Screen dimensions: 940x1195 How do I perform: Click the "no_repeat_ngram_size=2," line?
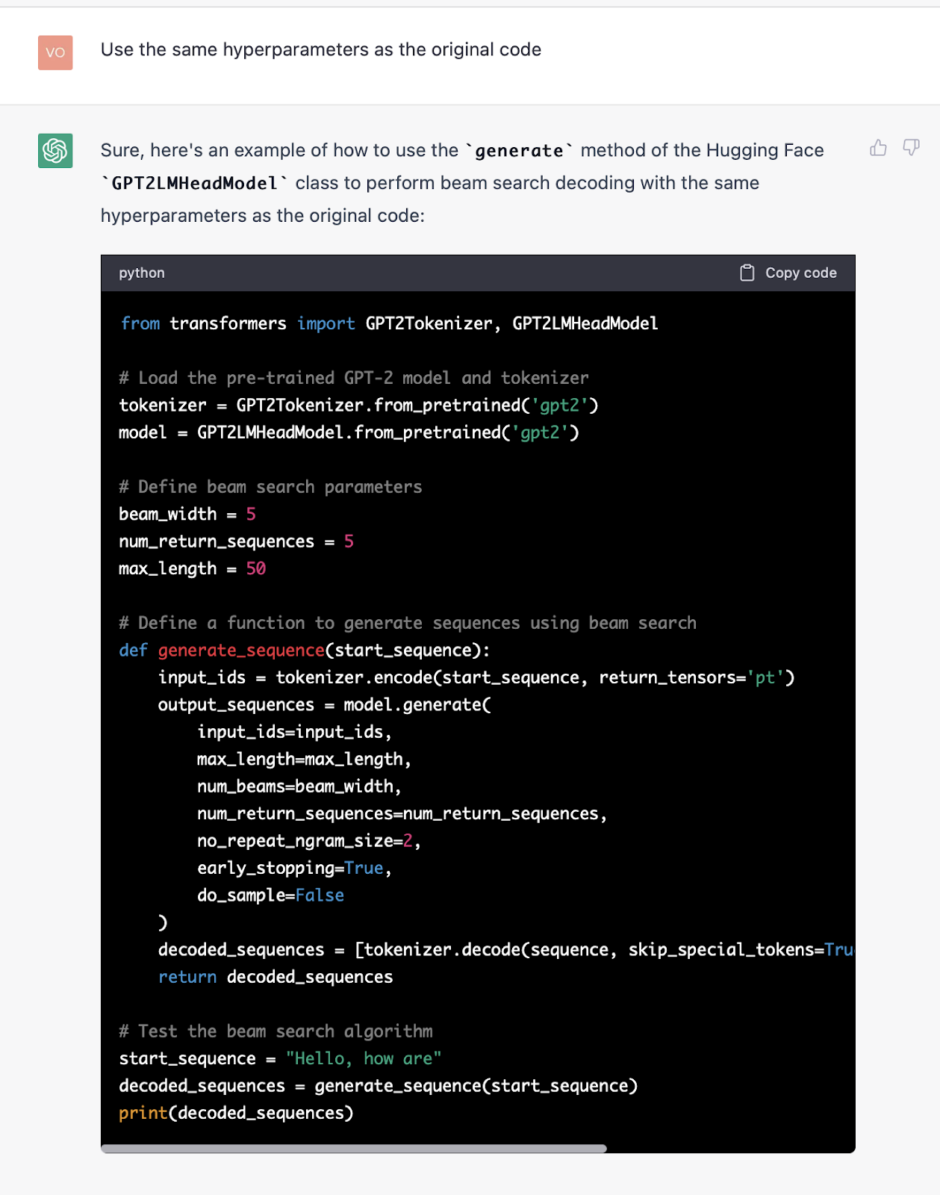(309, 841)
